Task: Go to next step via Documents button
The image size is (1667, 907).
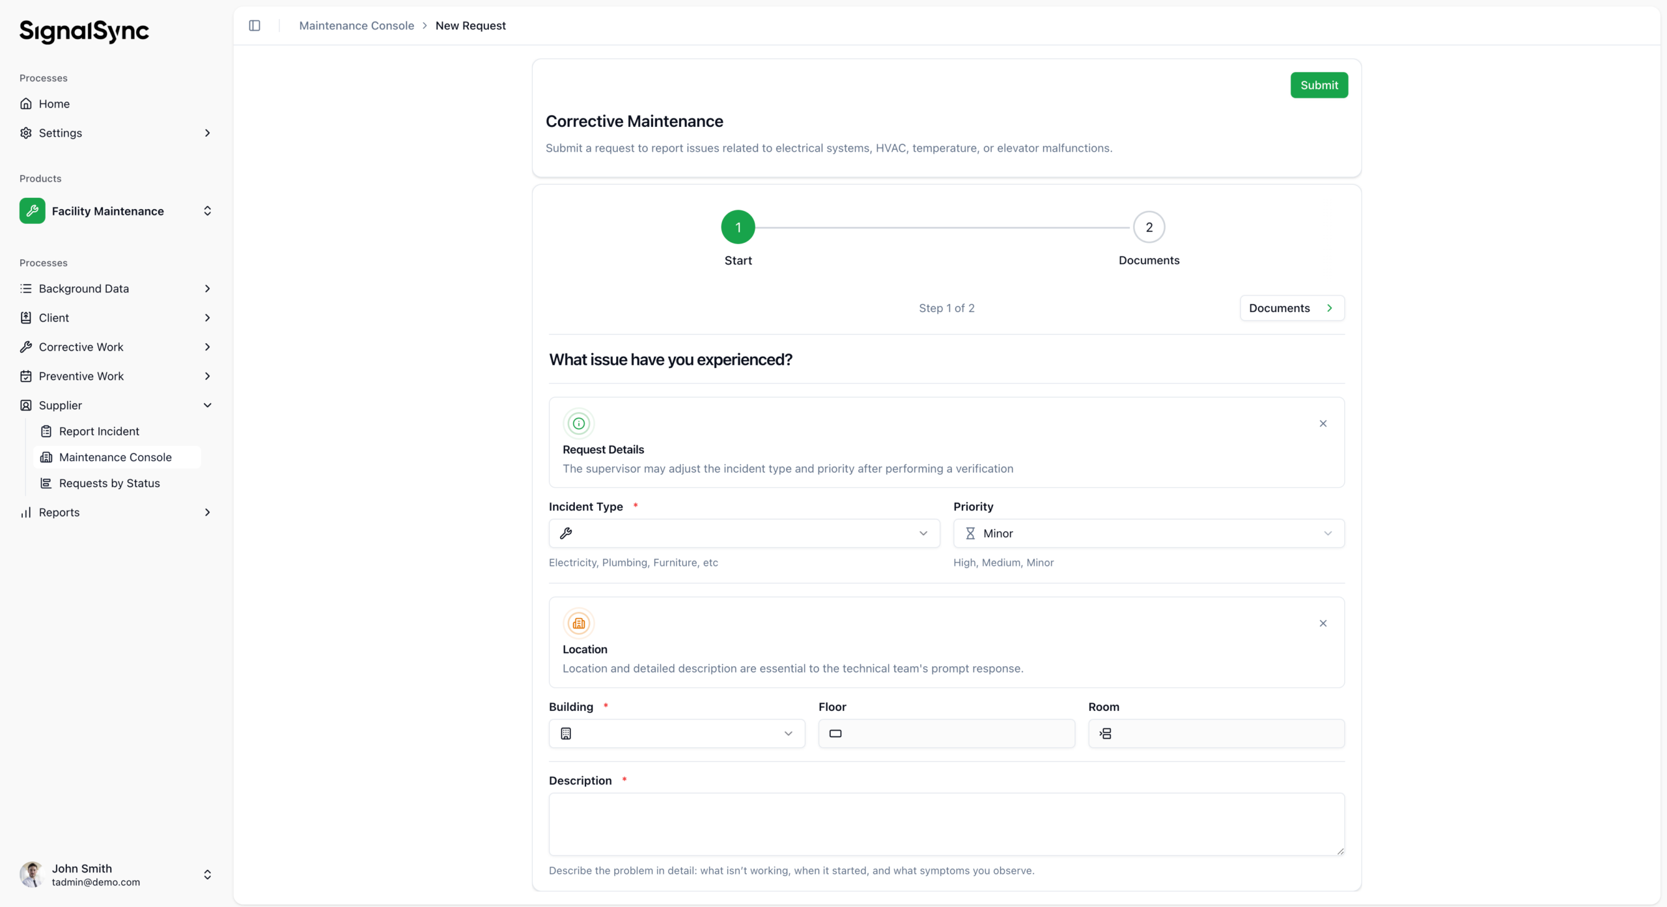Action: pyautogui.click(x=1291, y=308)
